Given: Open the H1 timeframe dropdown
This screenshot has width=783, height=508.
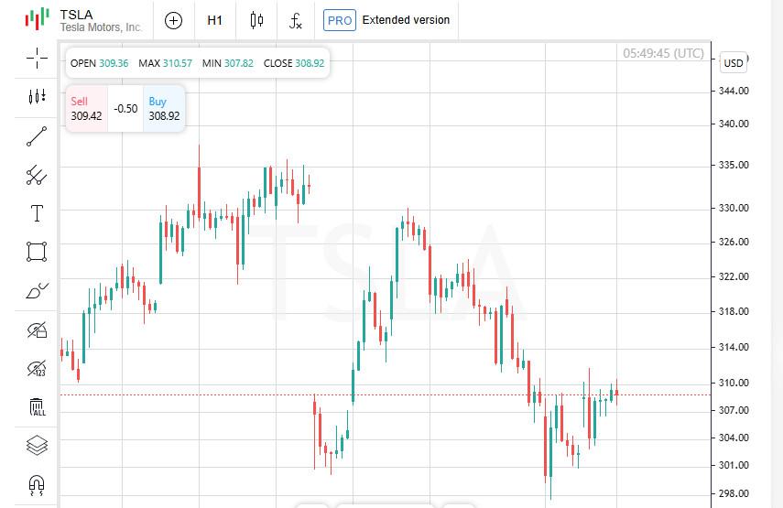Looking at the screenshot, I should point(214,20).
